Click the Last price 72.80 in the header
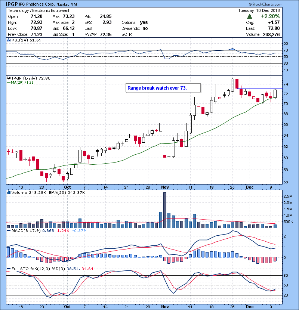299x310 pixels. pyautogui.click(x=274, y=28)
